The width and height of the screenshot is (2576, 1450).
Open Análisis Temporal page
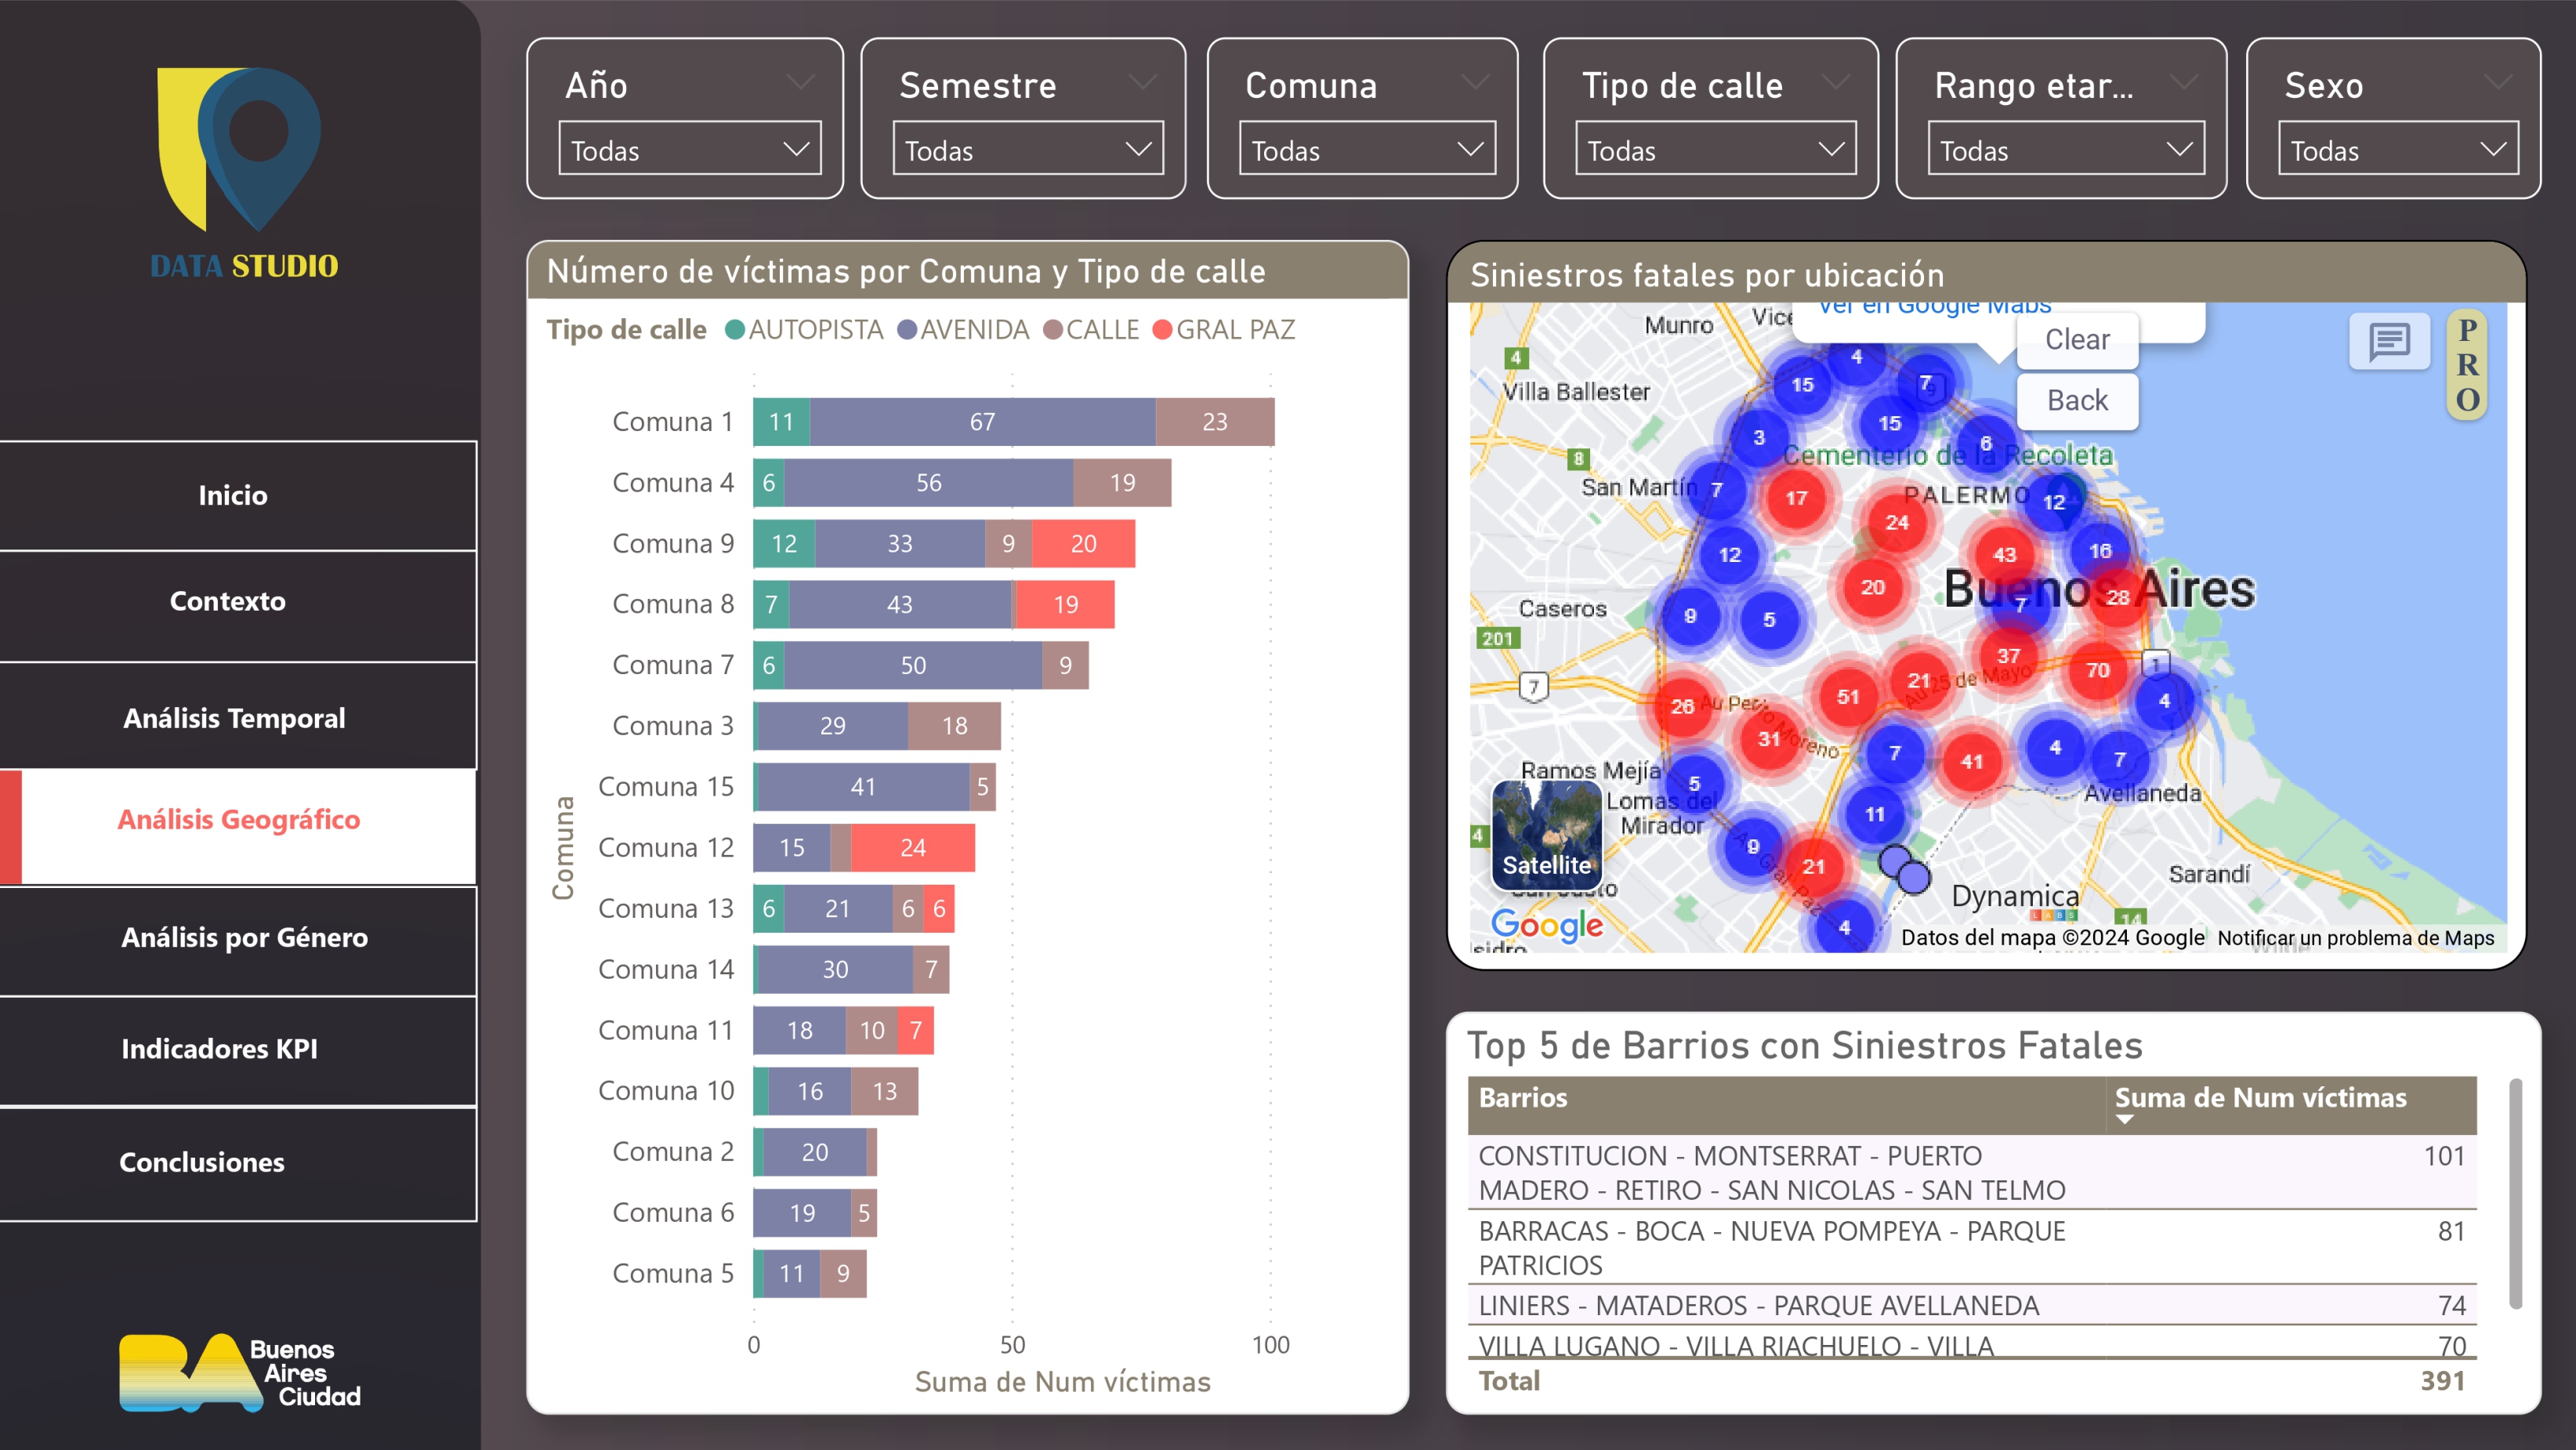[238, 716]
